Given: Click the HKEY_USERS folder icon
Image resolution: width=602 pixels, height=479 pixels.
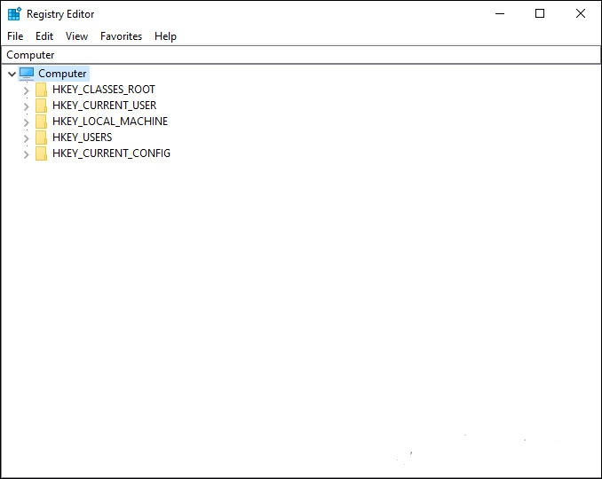Looking at the screenshot, I should 41,137.
